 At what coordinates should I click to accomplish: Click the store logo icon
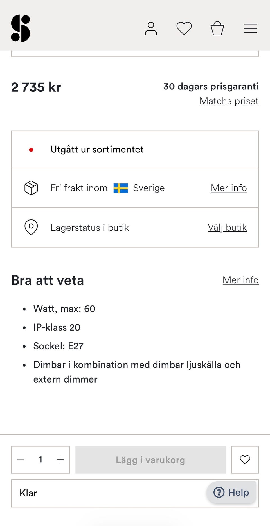pyautogui.click(x=21, y=28)
